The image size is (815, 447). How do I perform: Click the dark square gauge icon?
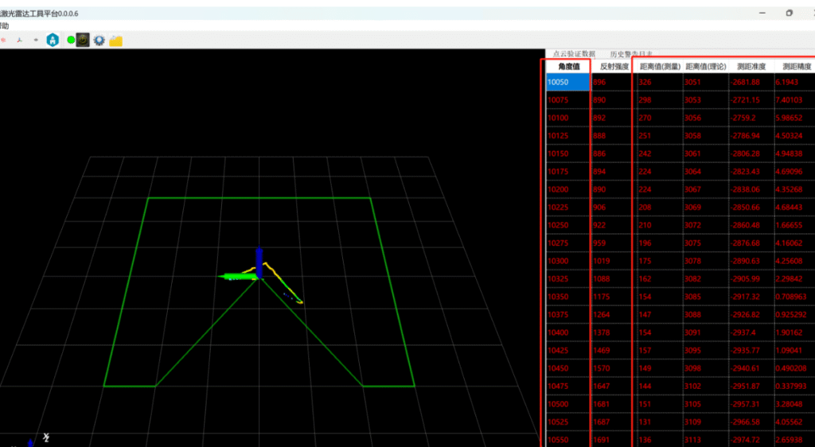83,40
